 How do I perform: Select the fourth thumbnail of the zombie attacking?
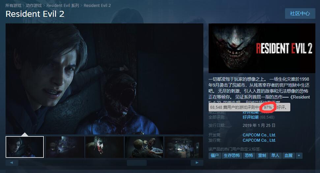coord(144,147)
